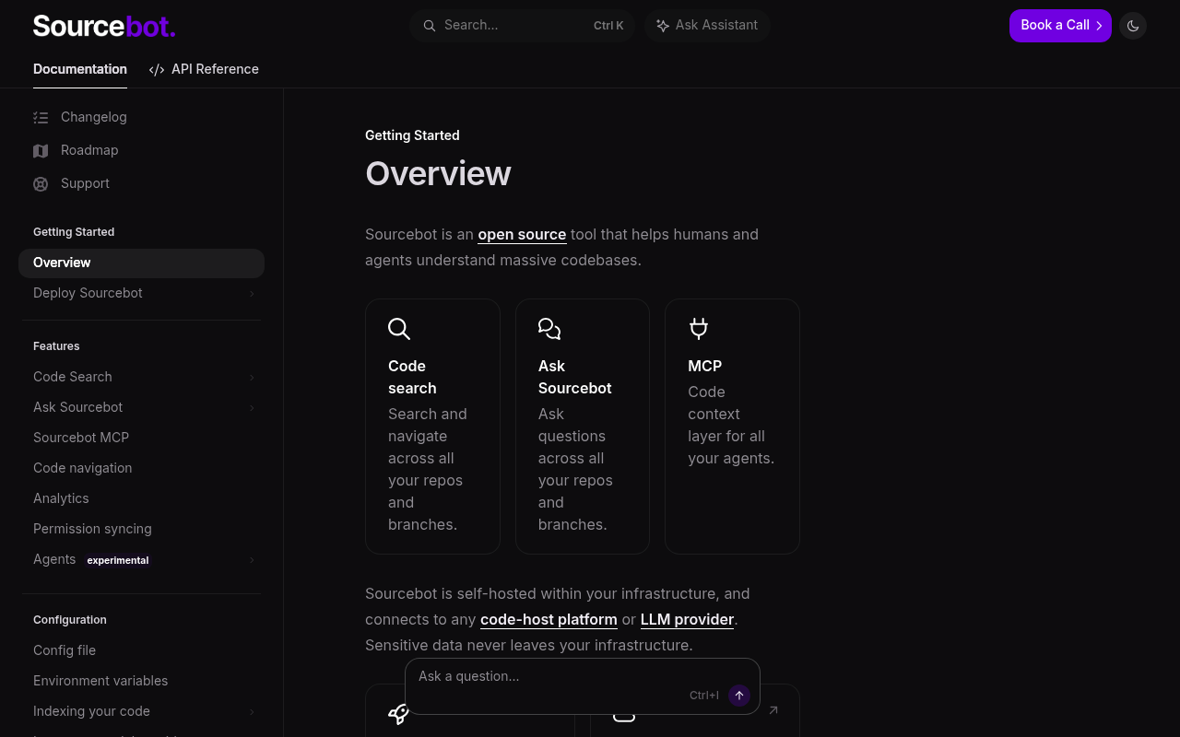
Task: Click the Roadmap map icon
Action: [41, 150]
